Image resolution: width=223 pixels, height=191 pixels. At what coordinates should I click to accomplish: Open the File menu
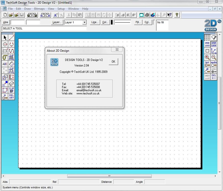[10, 9]
